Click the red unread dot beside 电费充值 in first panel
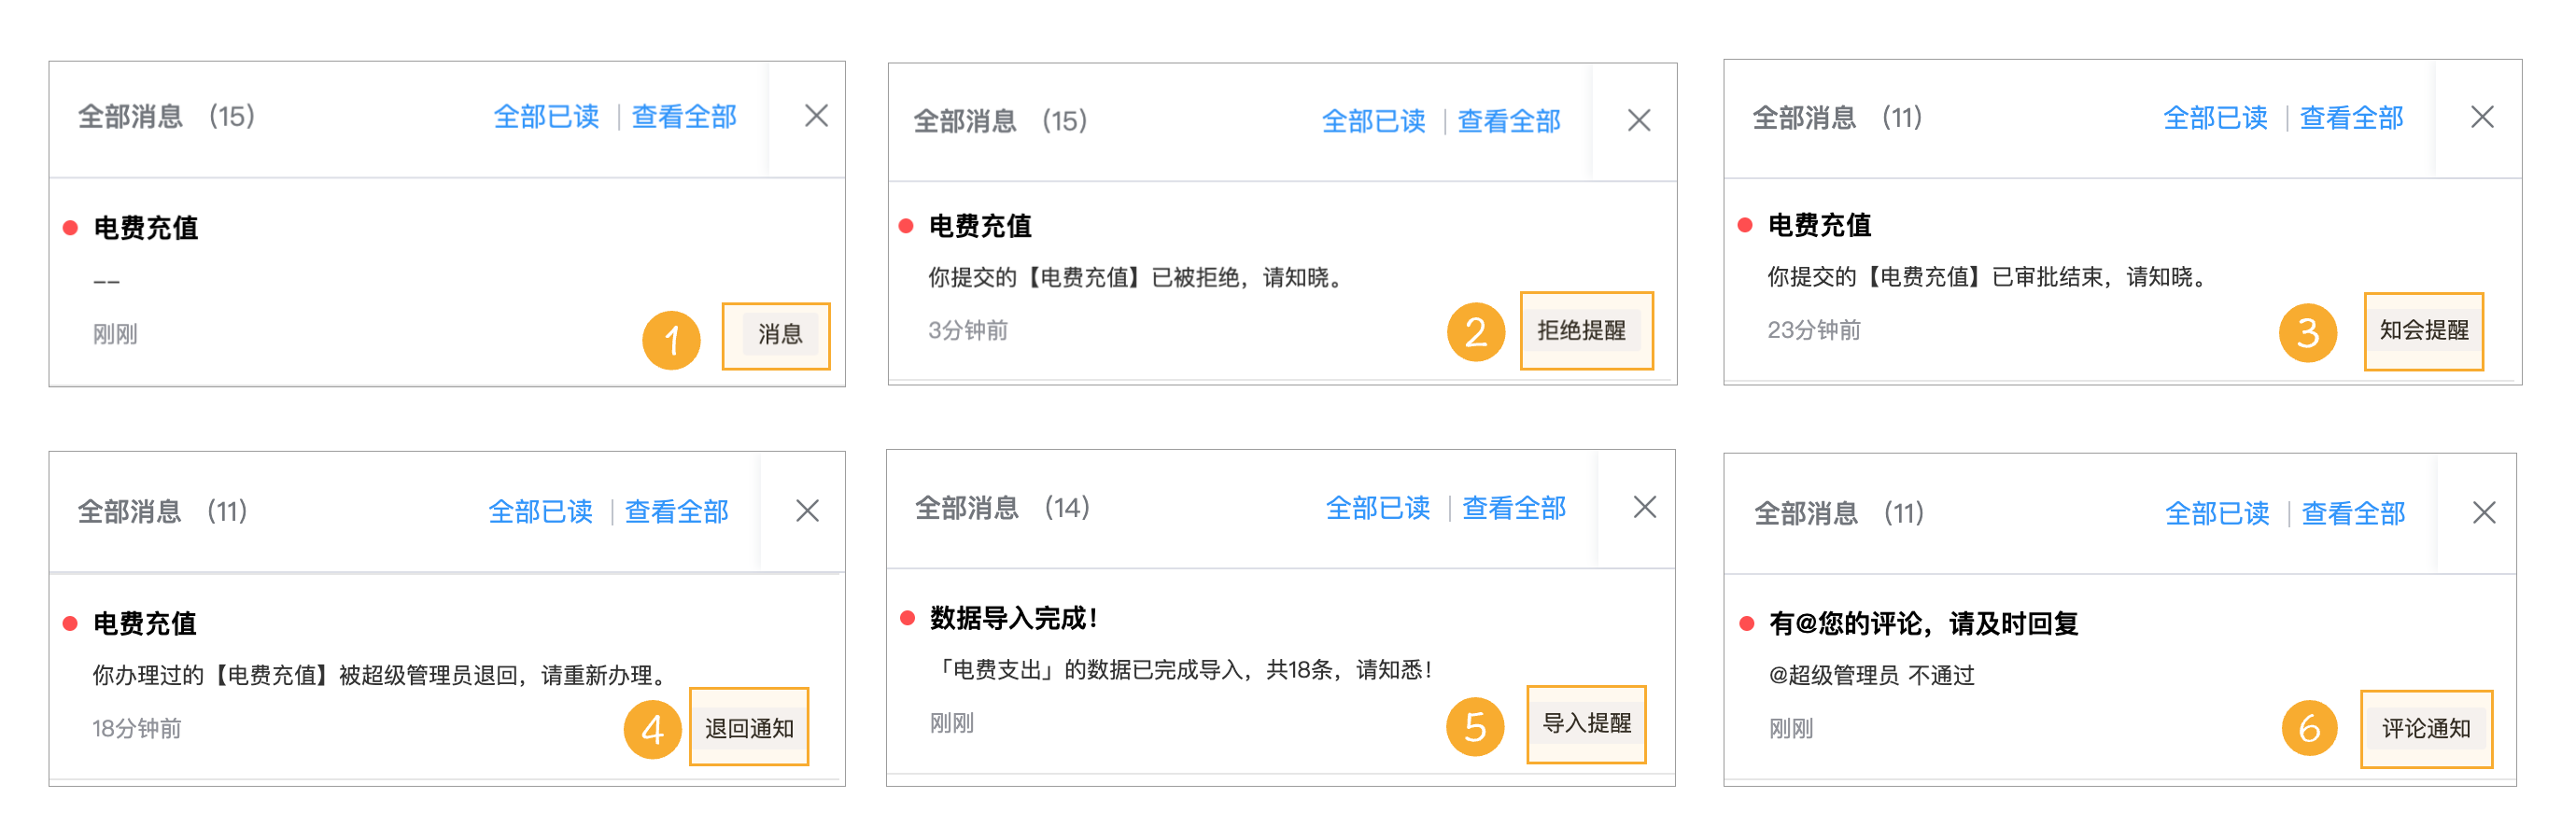Viewport: 2576px width, 840px height. tap(68, 228)
